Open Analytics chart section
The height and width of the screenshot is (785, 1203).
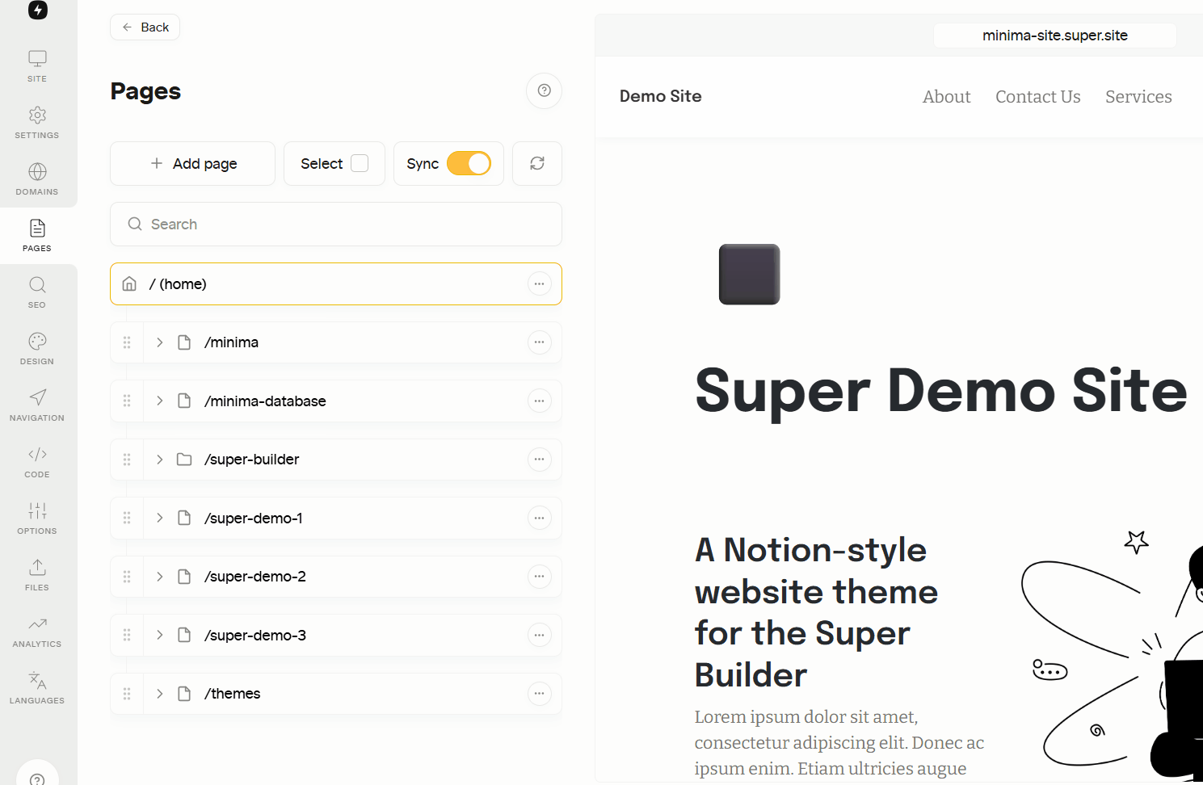click(x=37, y=632)
